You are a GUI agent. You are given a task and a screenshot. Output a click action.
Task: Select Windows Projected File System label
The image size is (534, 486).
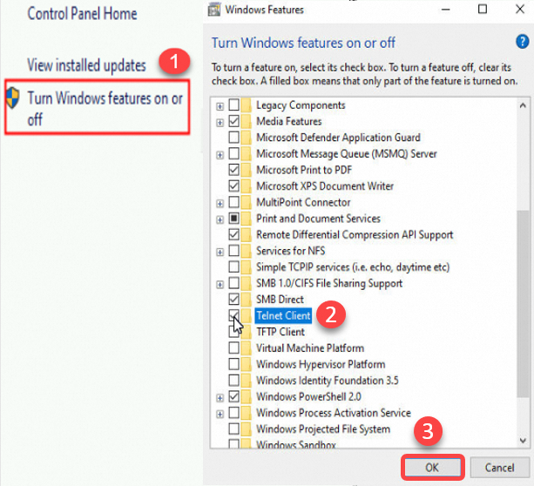[323, 429]
